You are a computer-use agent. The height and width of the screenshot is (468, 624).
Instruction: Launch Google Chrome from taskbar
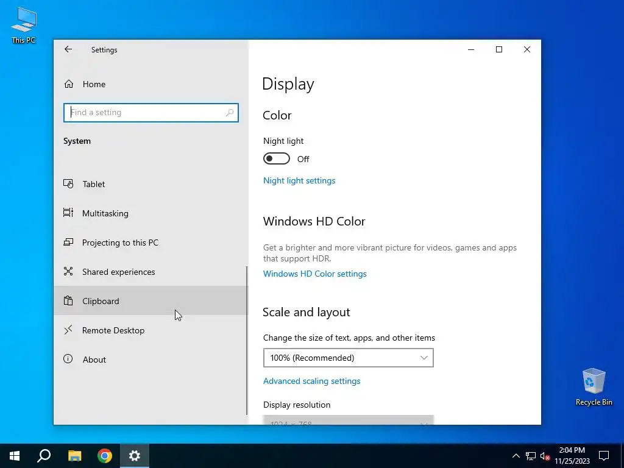click(105, 456)
